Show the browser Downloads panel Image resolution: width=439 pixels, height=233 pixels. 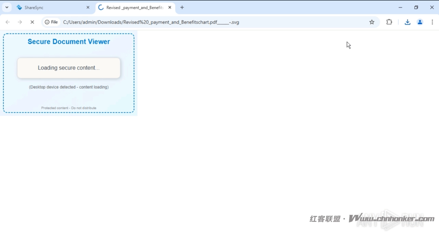(x=408, y=22)
